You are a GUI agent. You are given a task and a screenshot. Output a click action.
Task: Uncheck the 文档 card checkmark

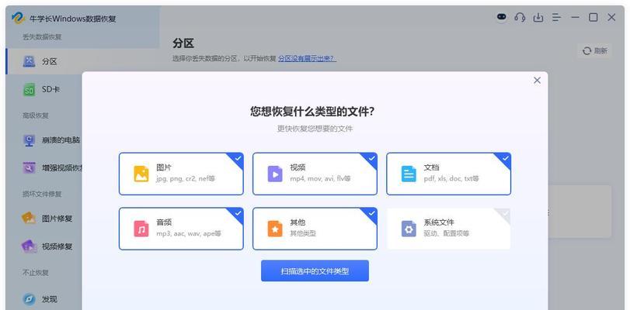505,158
